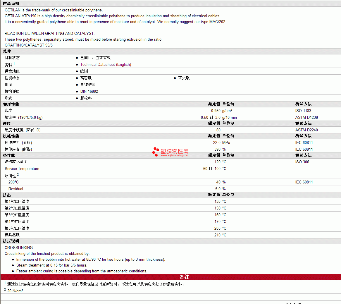
Task: Click the 热性能 section header
Action: click(9, 156)
